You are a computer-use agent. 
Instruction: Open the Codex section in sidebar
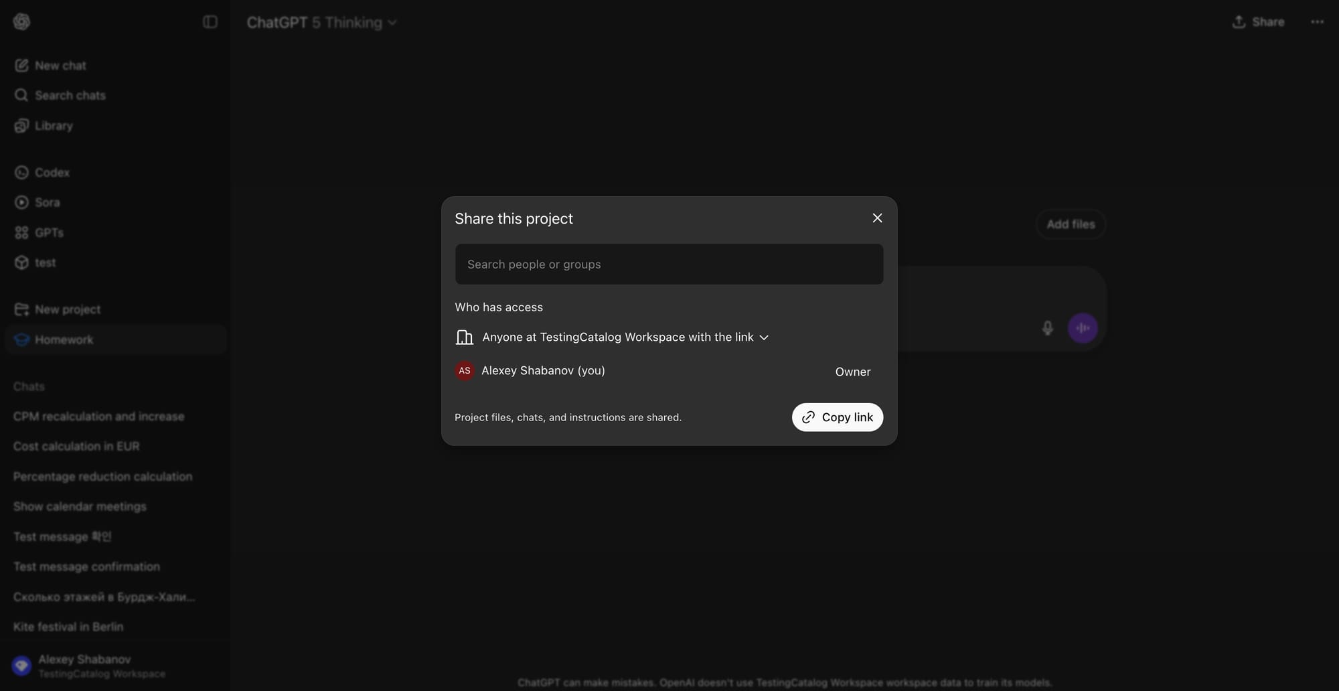pyautogui.click(x=52, y=172)
